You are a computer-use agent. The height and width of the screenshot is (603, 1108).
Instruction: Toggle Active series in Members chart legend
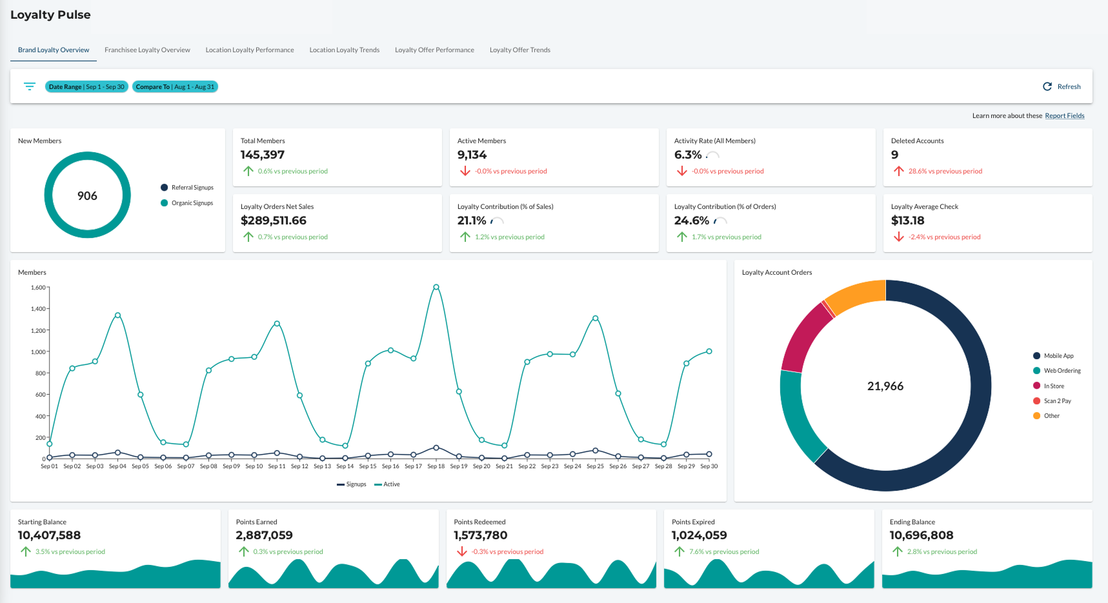click(387, 484)
